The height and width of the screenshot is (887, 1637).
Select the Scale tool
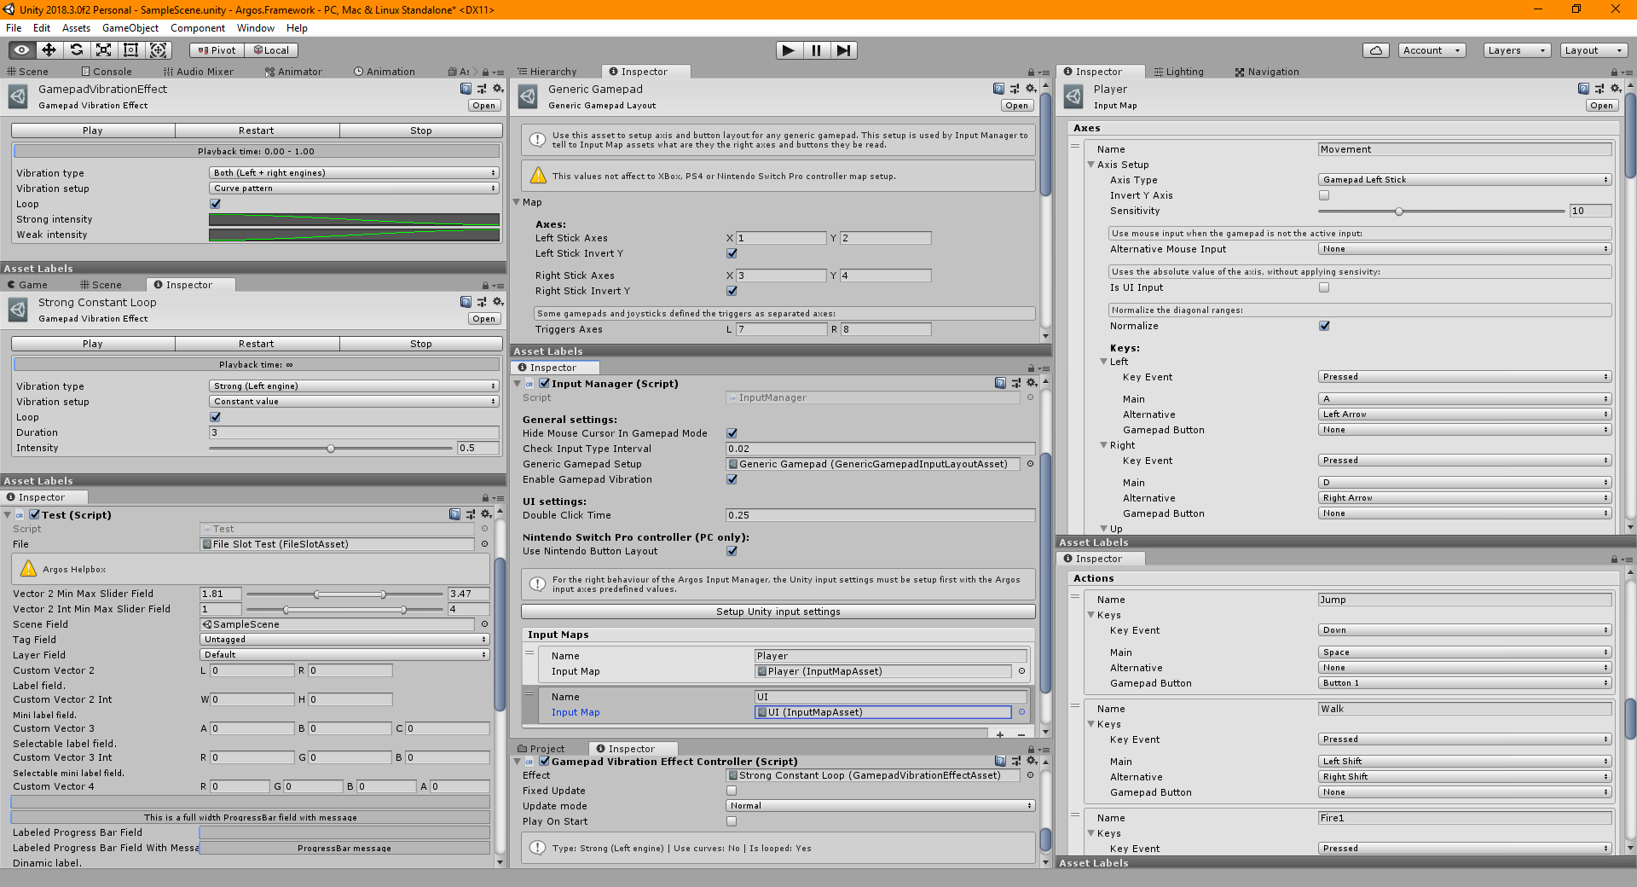pos(104,50)
